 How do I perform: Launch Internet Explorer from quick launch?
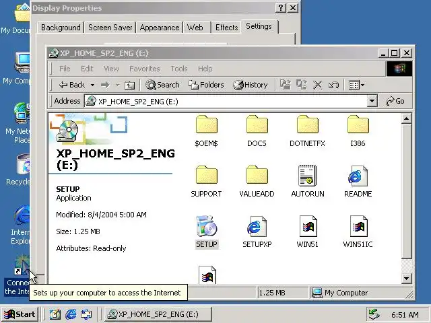click(x=71, y=314)
